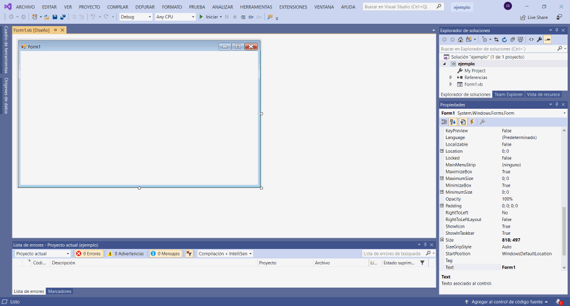This screenshot has width=570, height=306.
Task: Show Events lightning icon in Properties
Action: click(471, 122)
